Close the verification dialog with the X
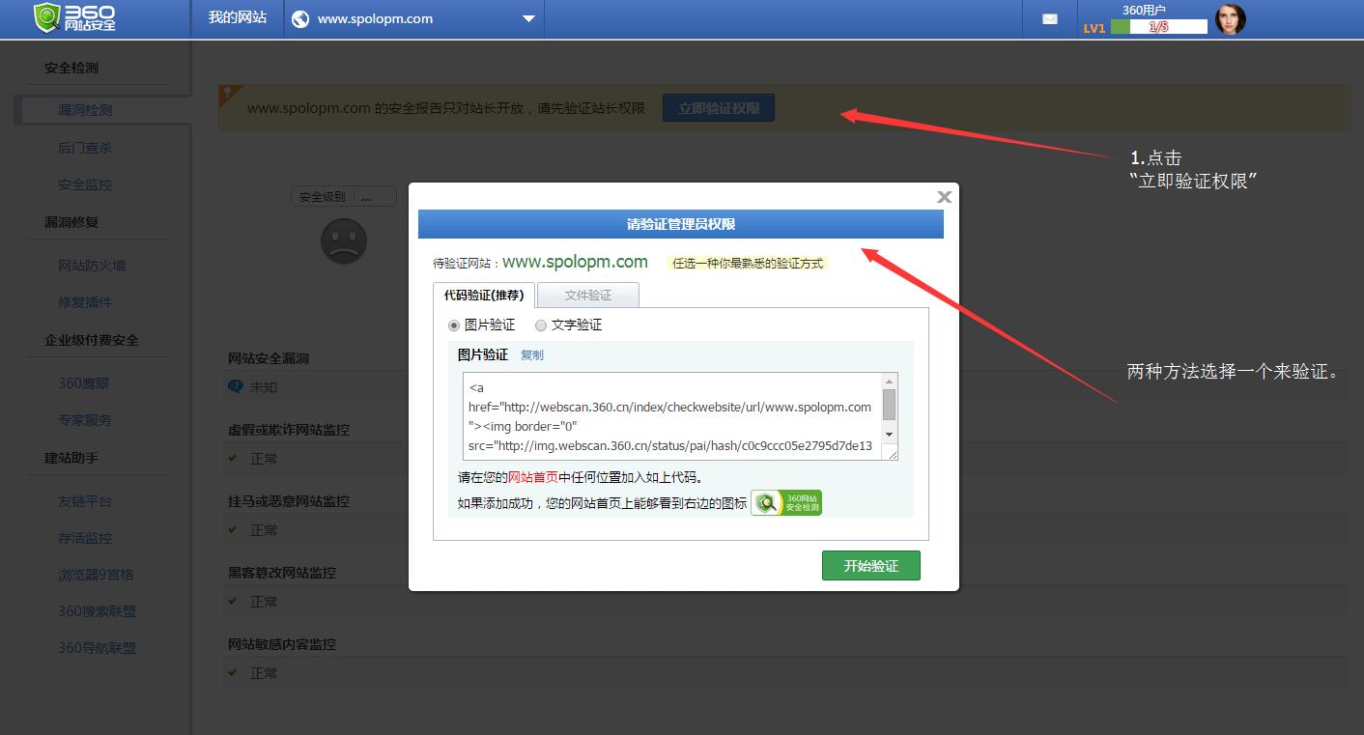Screen dimensions: 1364x735 point(945,197)
